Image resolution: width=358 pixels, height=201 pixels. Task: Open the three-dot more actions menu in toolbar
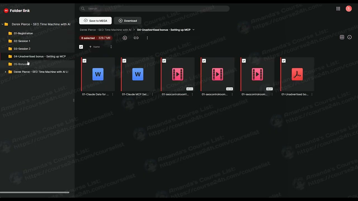147,38
